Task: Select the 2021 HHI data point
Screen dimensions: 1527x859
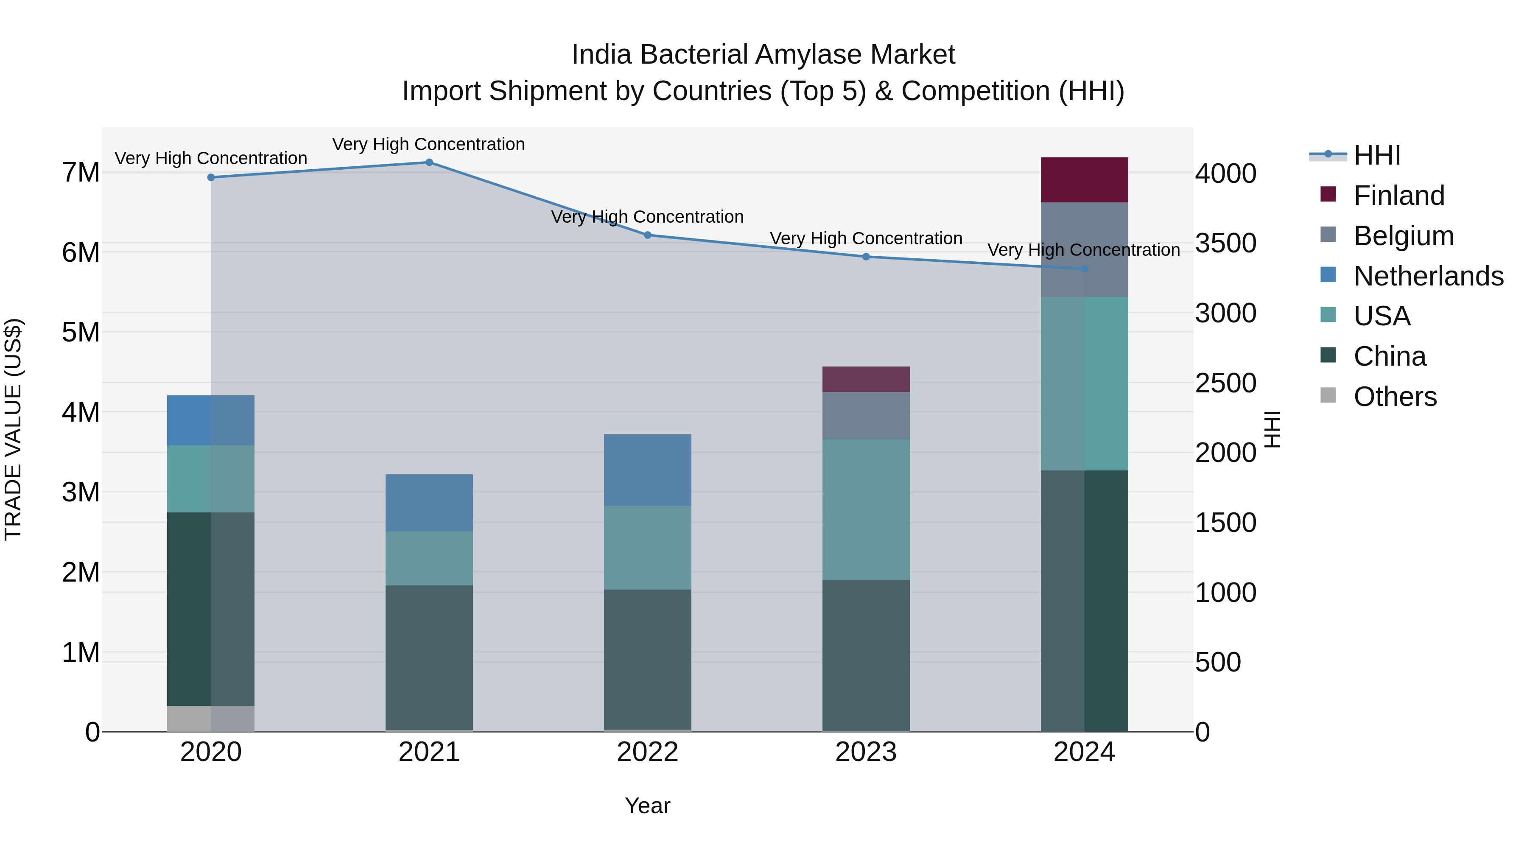Action: pyautogui.click(x=429, y=162)
